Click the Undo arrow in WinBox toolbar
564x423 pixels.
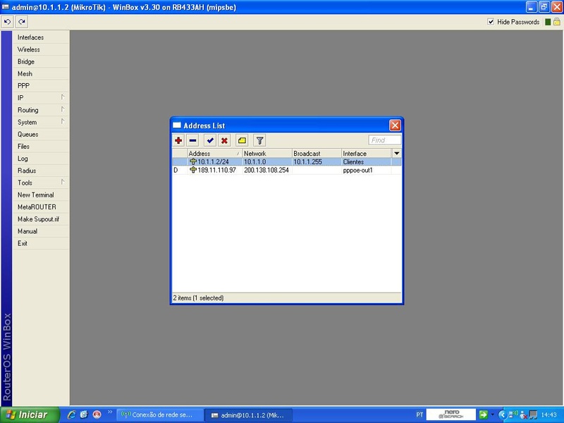coord(7,22)
